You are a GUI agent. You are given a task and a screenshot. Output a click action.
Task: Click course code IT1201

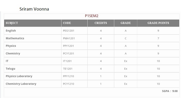pyautogui.click(x=67, y=61)
